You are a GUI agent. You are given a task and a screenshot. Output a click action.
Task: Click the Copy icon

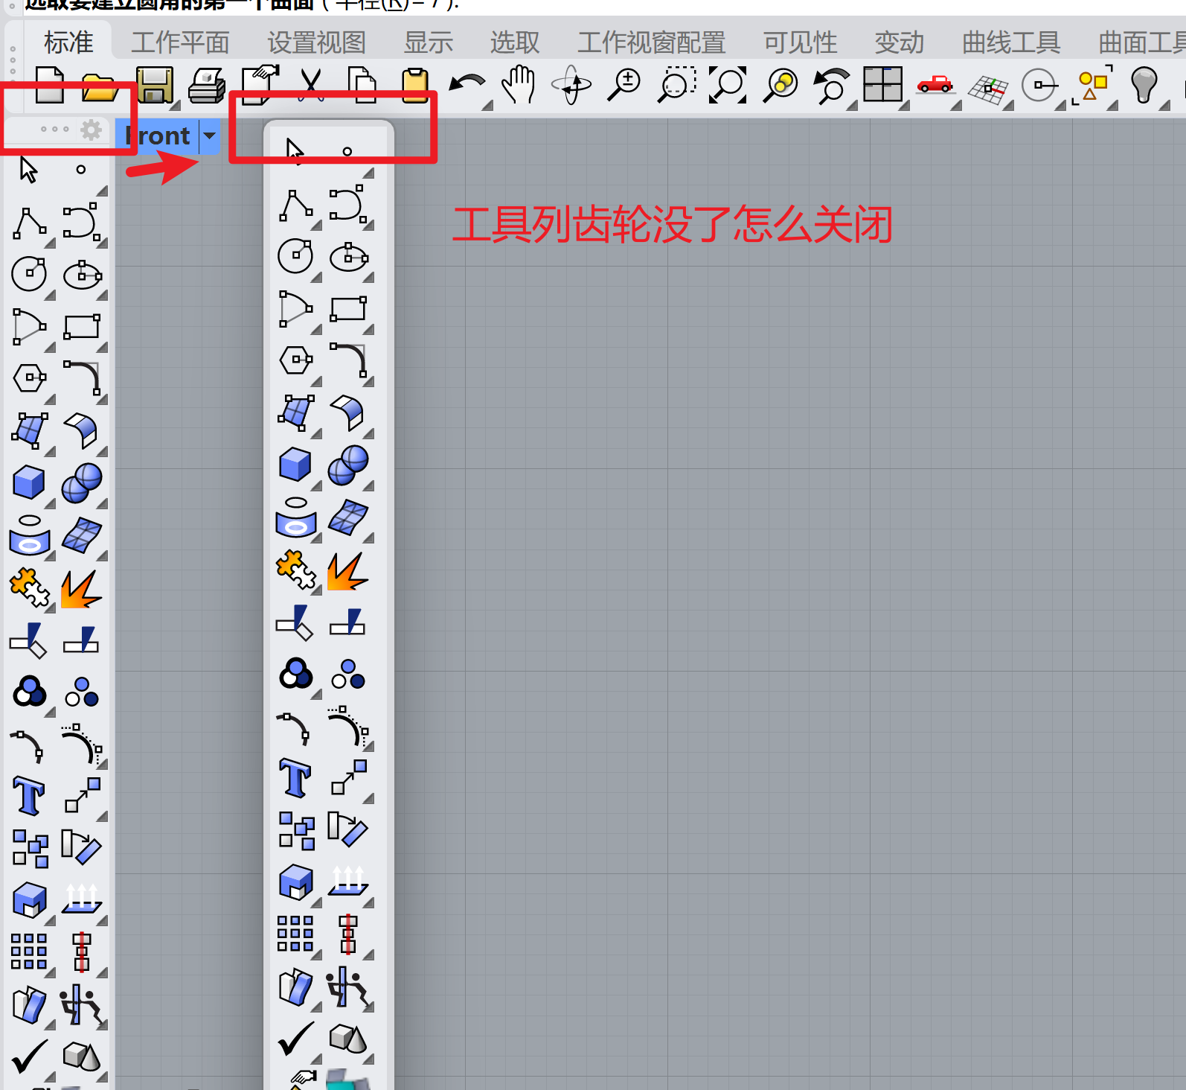[362, 85]
